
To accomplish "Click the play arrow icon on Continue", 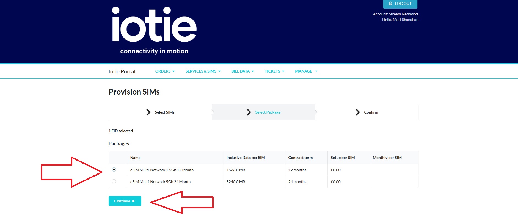I will click(x=134, y=201).
